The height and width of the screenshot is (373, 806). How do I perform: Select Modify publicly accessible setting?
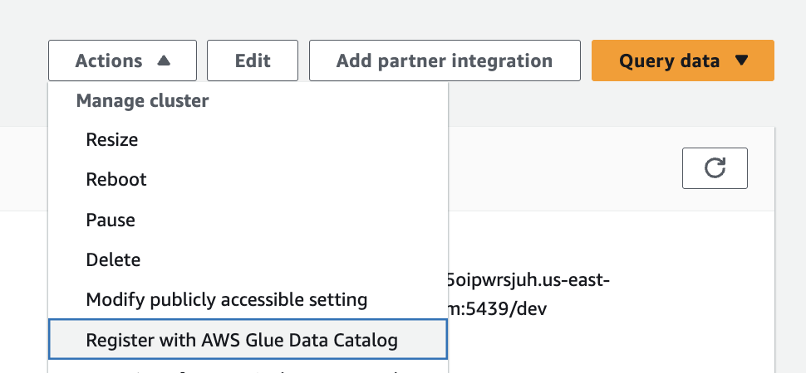point(227,299)
